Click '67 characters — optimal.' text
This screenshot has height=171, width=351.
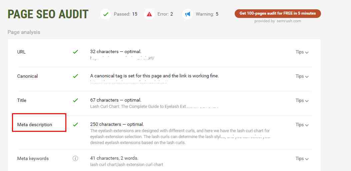(116, 100)
